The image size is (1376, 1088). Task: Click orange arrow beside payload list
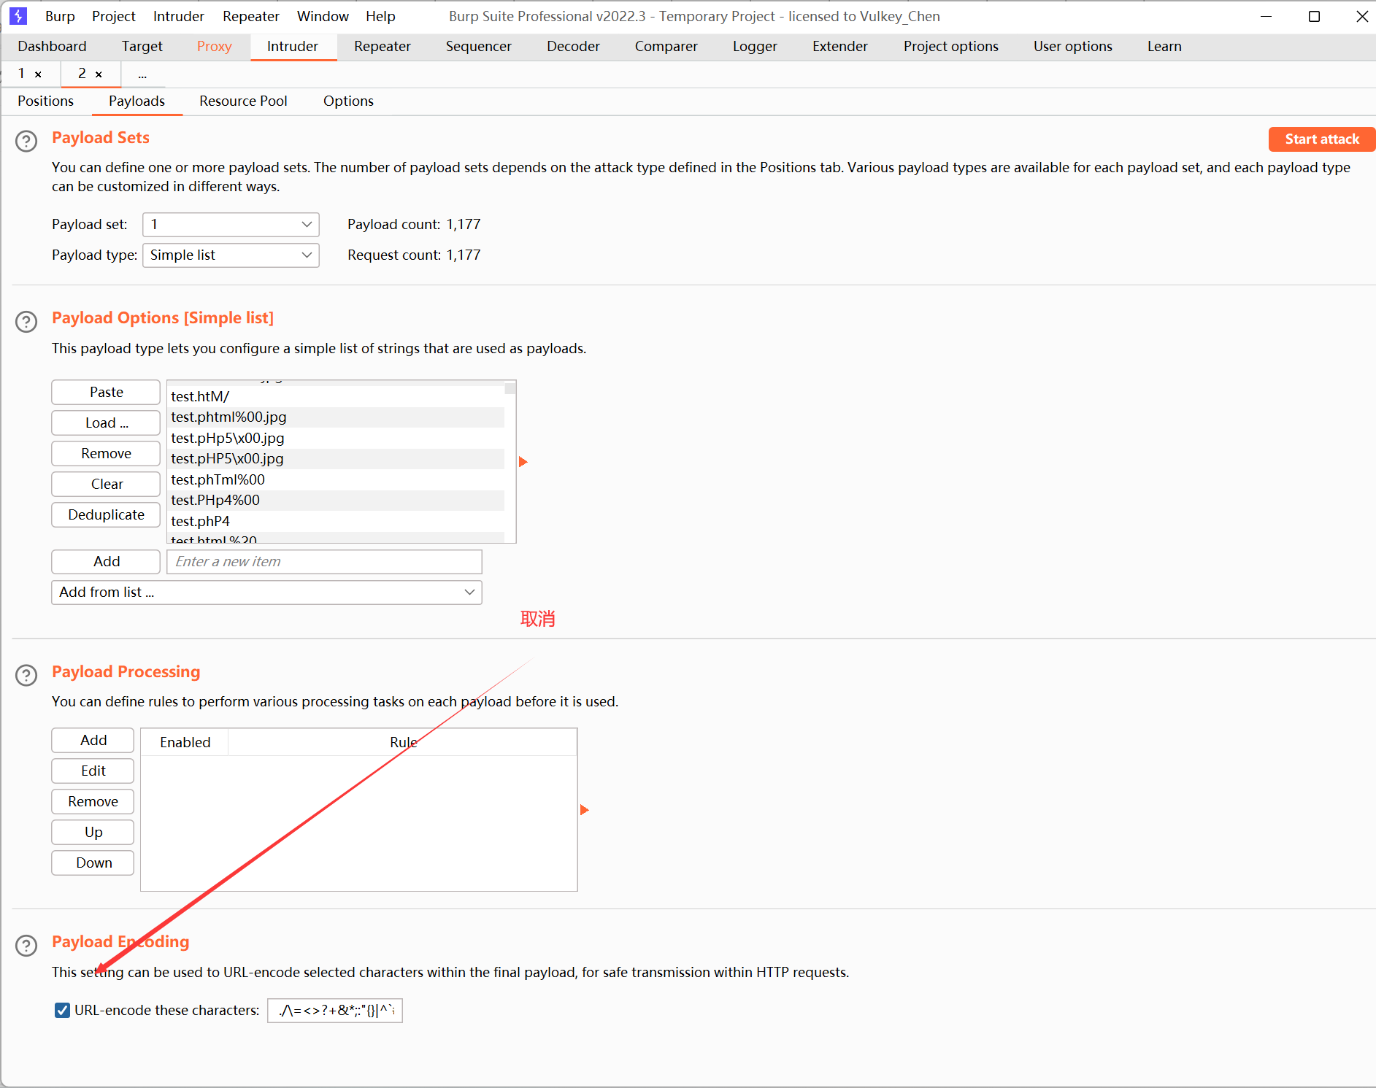tap(523, 462)
